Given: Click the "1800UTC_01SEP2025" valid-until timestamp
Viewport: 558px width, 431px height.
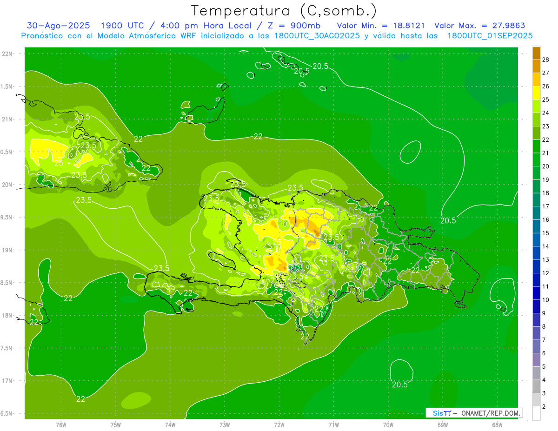Looking at the screenshot, I should click(490, 36).
